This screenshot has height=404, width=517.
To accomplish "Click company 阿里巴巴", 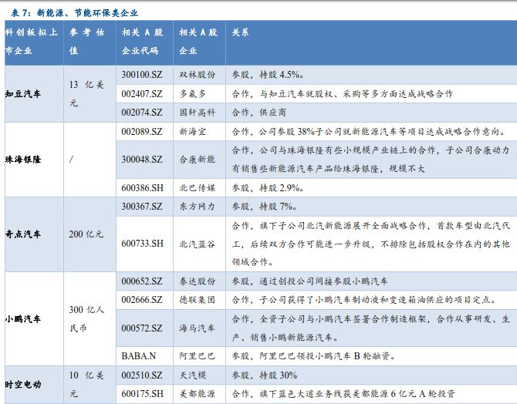I will coord(198,356).
